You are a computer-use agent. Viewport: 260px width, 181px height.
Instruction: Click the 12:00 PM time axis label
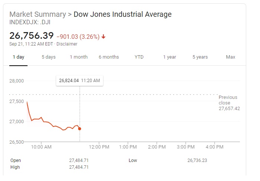[99, 147]
